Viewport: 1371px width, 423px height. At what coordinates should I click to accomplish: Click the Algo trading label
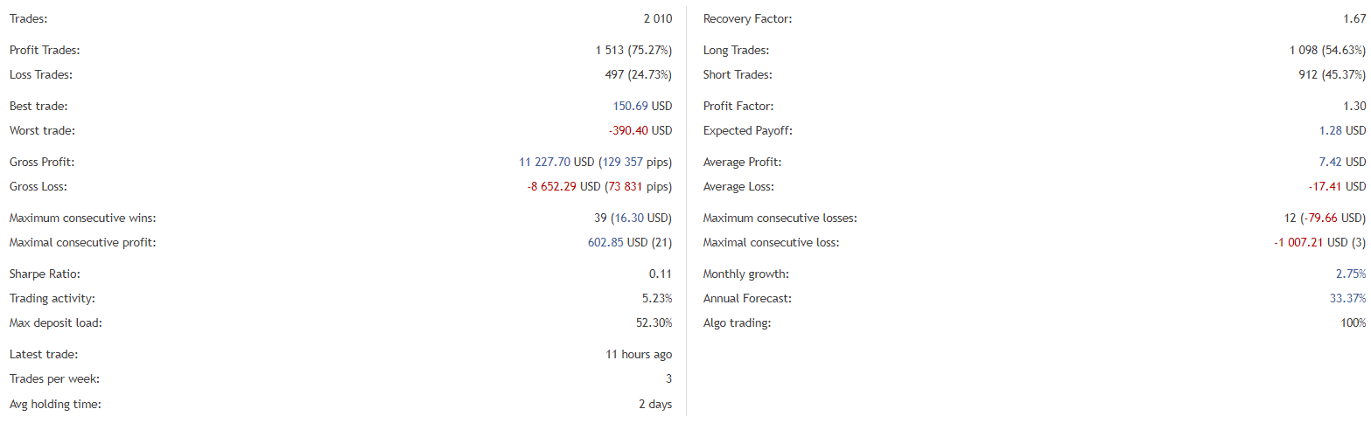pos(737,323)
